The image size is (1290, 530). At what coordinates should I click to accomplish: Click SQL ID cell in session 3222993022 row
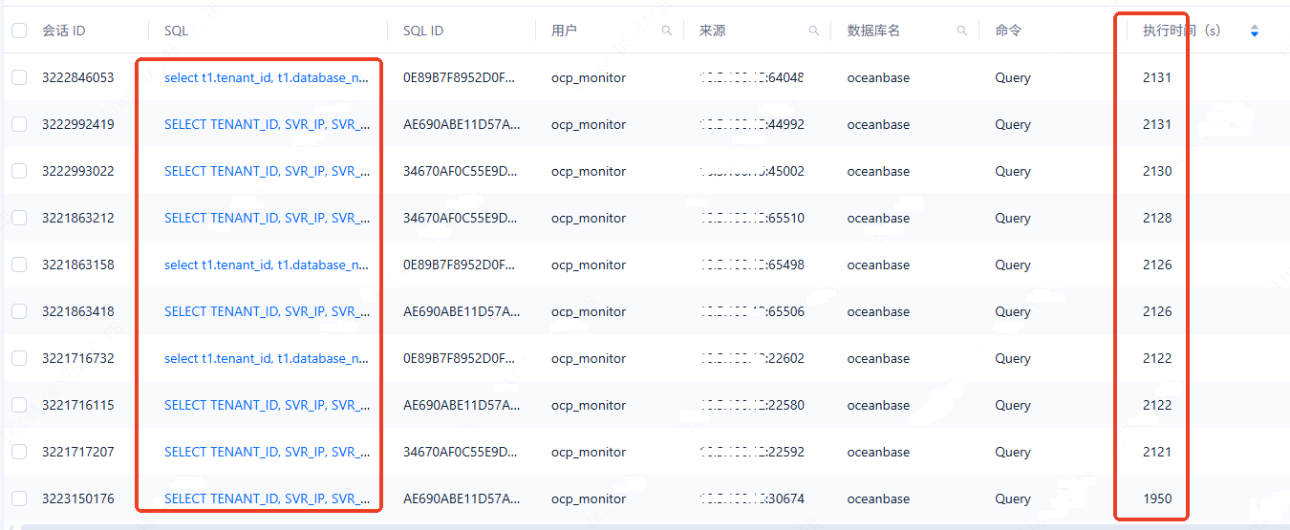pos(462,171)
